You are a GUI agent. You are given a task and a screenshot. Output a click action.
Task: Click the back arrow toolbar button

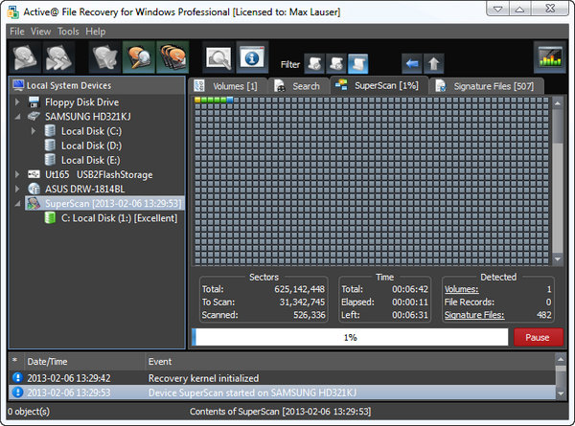point(412,64)
